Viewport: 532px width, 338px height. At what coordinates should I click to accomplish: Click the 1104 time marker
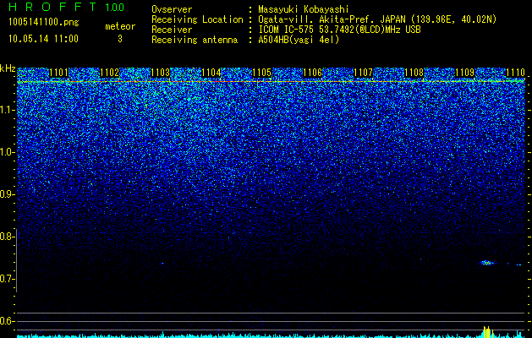pyautogui.click(x=211, y=73)
